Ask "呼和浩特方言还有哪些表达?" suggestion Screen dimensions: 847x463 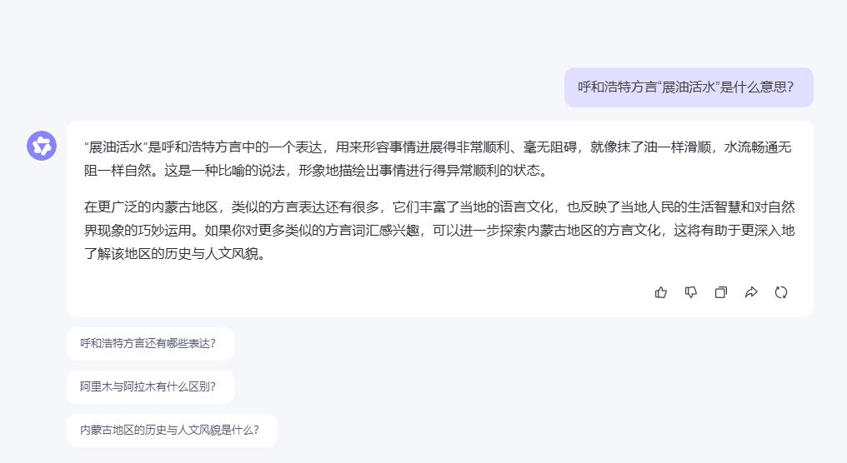tap(148, 343)
